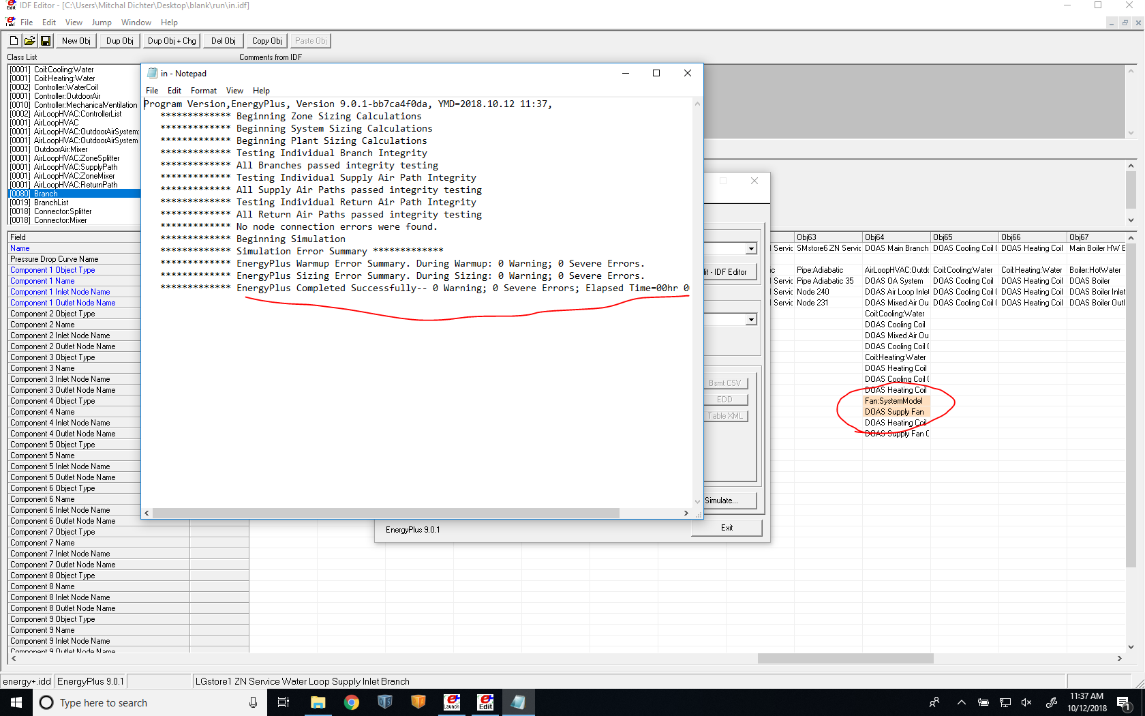Screen dimensions: 1145x716
Task: Open the Window menu in IDF Editor
Action: 136,23
